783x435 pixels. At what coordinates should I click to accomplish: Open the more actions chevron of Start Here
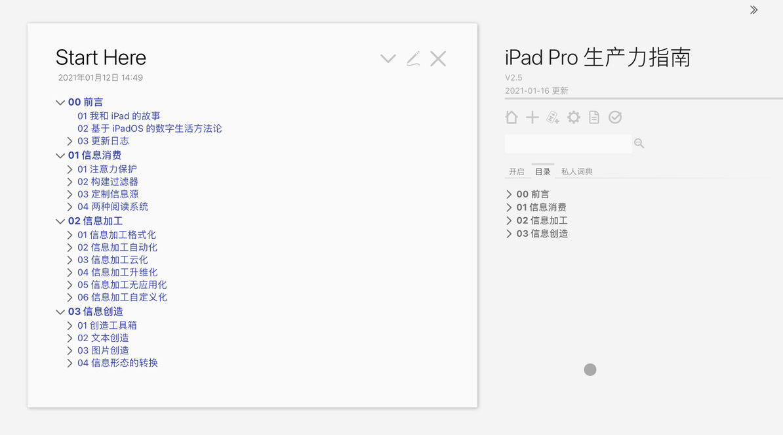[x=388, y=59]
